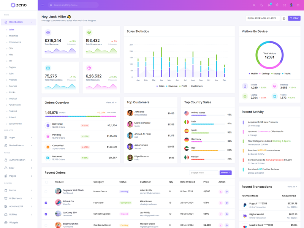
Task: Uncheck the StrideX Pro order checkbox
Action: point(46,203)
